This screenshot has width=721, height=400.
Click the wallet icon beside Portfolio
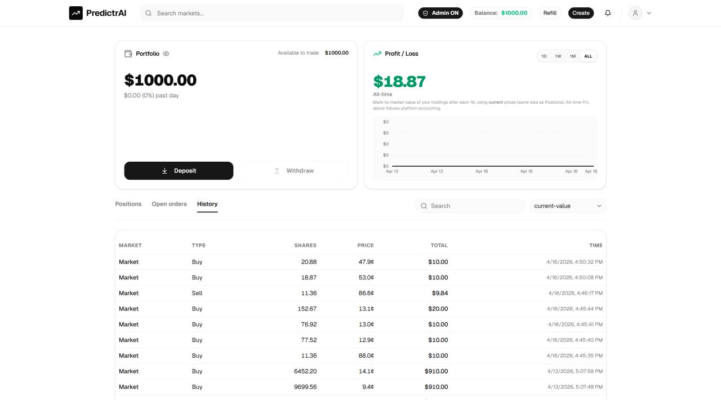click(128, 54)
